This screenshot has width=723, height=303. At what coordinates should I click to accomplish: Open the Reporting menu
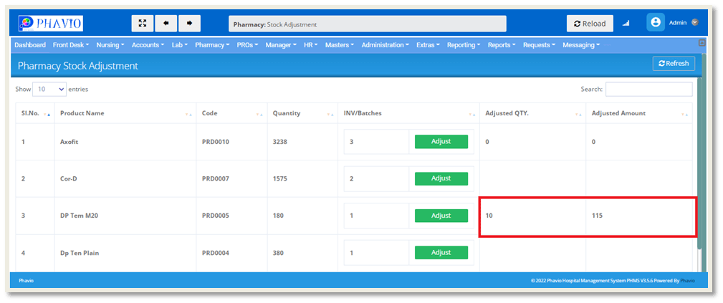(x=463, y=45)
